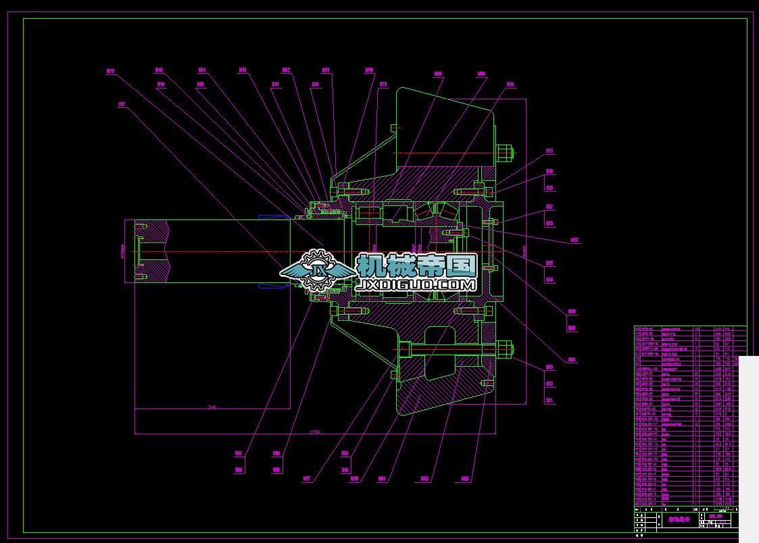The height and width of the screenshot is (543, 759).
Task: Pick the M02 callout label
Action: [424, 479]
